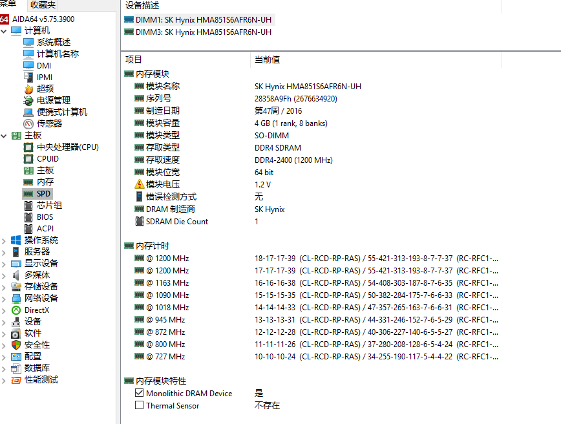Expand the 存储设备 tree node
Screen dimensions: 561x424
[x=4, y=288]
